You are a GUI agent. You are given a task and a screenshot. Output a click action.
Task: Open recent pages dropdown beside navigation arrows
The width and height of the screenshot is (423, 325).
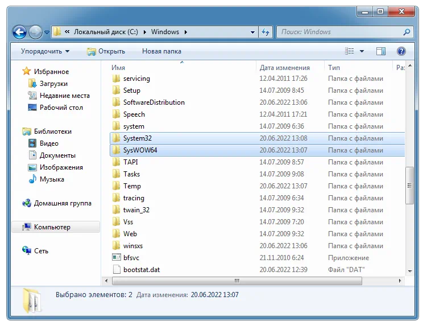(47, 32)
